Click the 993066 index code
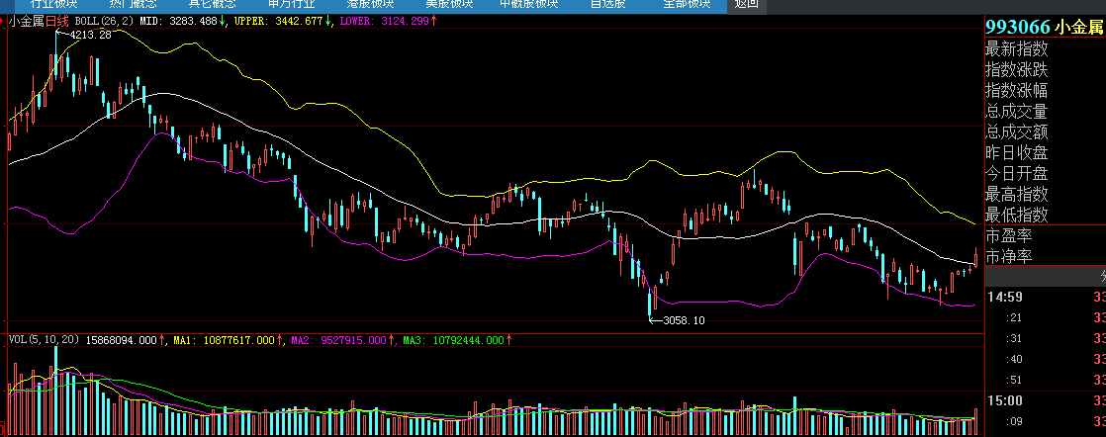This screenshot has height=437, width=1106. coord(1017,28)
